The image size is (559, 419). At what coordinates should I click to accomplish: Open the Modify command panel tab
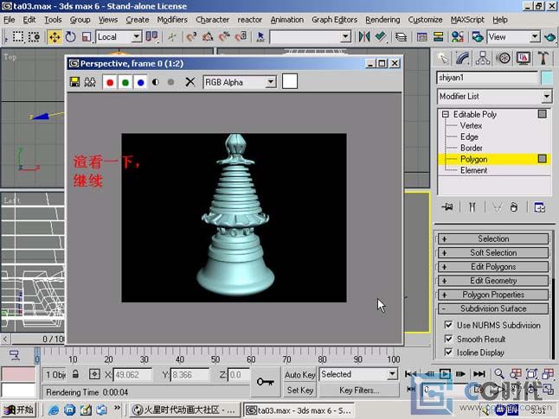tap(462, 58)
